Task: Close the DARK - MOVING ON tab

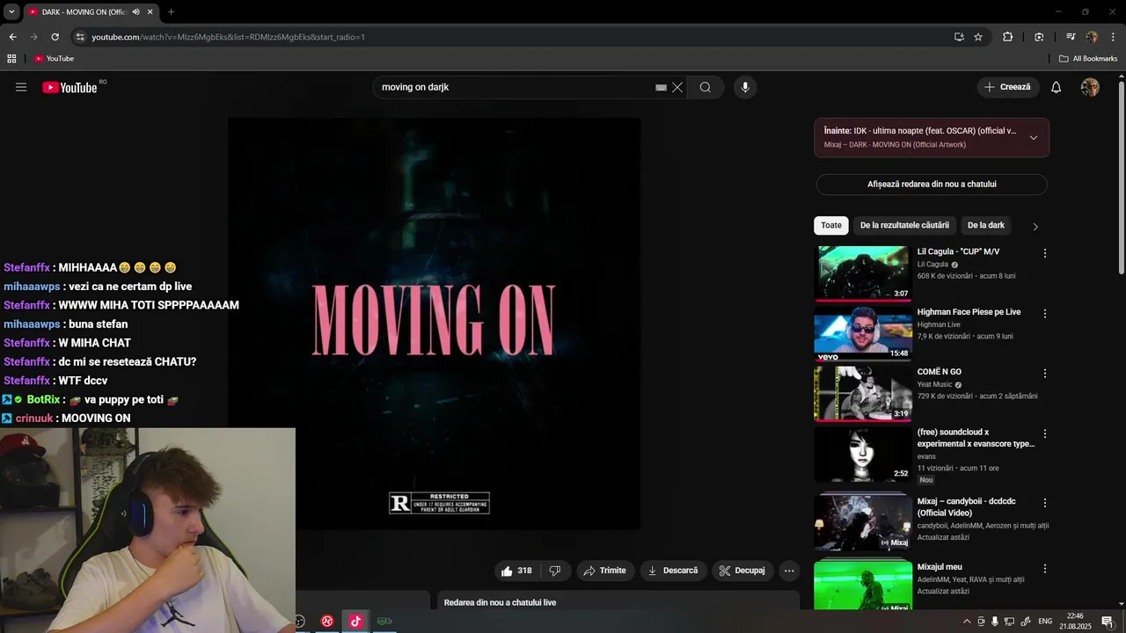Action: pos(150,12)
